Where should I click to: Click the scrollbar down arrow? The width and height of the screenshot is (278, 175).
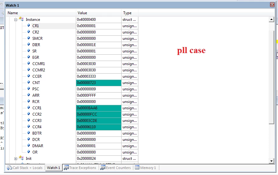coord(271,161)
